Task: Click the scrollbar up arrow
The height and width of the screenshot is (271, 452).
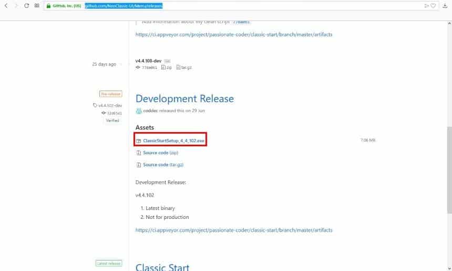Action: [449, 23]
